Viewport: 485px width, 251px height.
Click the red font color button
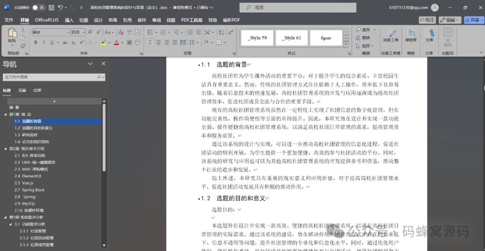[x=116, y=43]
